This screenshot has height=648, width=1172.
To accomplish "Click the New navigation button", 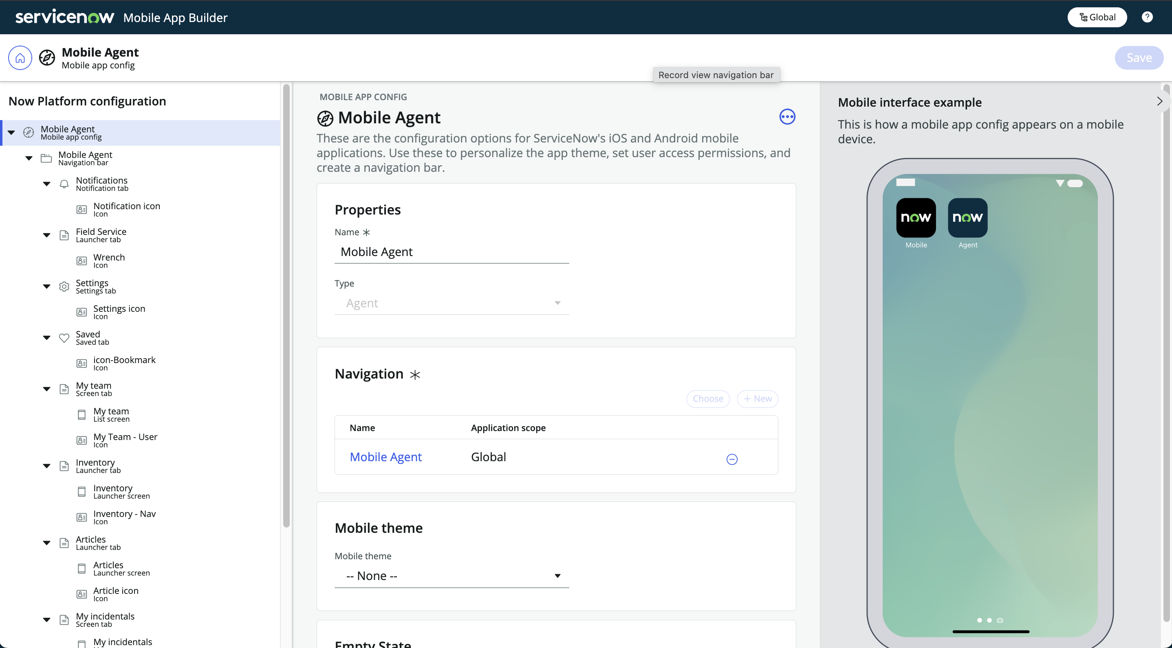I will tap(758, 399).
